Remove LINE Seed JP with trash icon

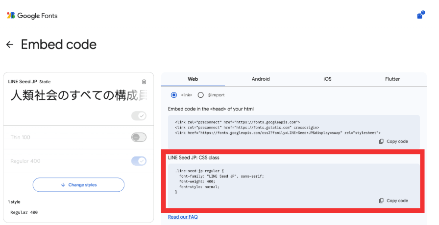click(x=144, y=82)
